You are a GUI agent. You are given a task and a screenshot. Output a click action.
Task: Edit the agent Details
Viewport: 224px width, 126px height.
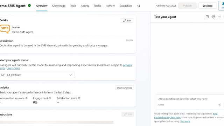127,21
